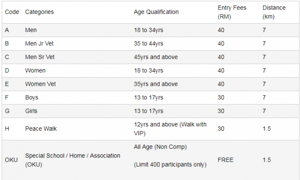The image size is (300, 180).
Task: Click the Men Jr Vet category
Action: click(40, 44)
